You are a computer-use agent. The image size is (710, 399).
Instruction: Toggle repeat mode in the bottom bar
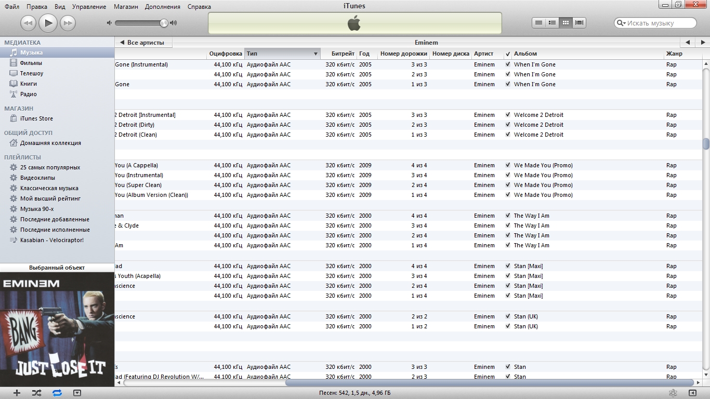tap(57, 393)
